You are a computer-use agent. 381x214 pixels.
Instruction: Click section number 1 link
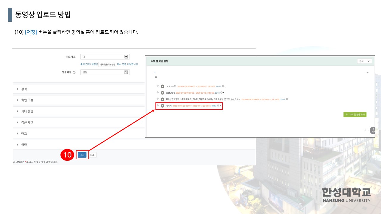tap(155, 73)
